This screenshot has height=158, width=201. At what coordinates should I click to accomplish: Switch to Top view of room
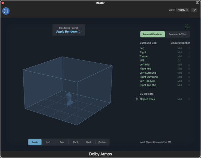62,142
